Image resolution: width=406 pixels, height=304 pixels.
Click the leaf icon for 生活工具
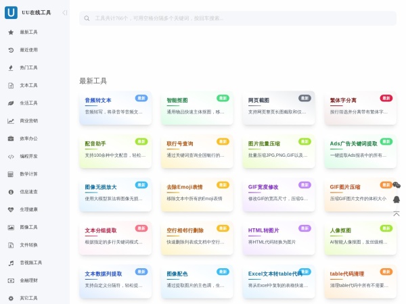click(11, 103)
